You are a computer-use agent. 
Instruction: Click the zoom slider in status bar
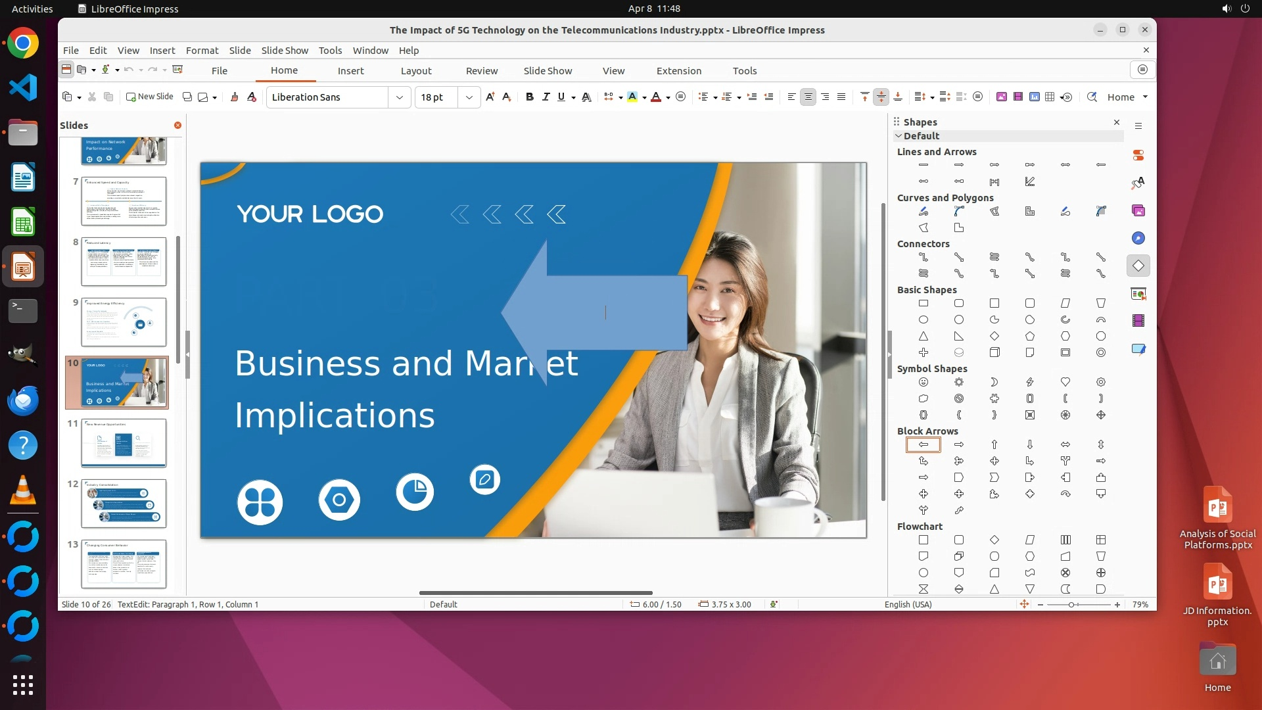click(1071, 605)
